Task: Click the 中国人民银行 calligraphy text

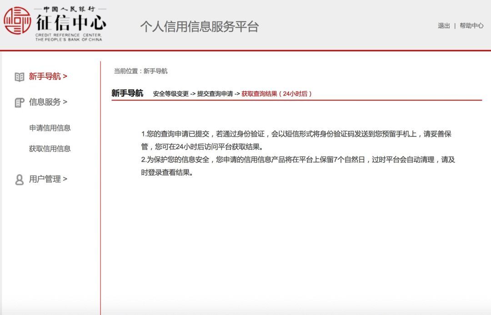Action: tap(69, 9)
